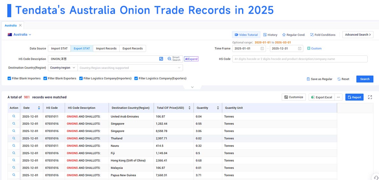This screenshot has width=379, height=180.
Task: Click the AI Expand button
Action: [x=191, y=59]
